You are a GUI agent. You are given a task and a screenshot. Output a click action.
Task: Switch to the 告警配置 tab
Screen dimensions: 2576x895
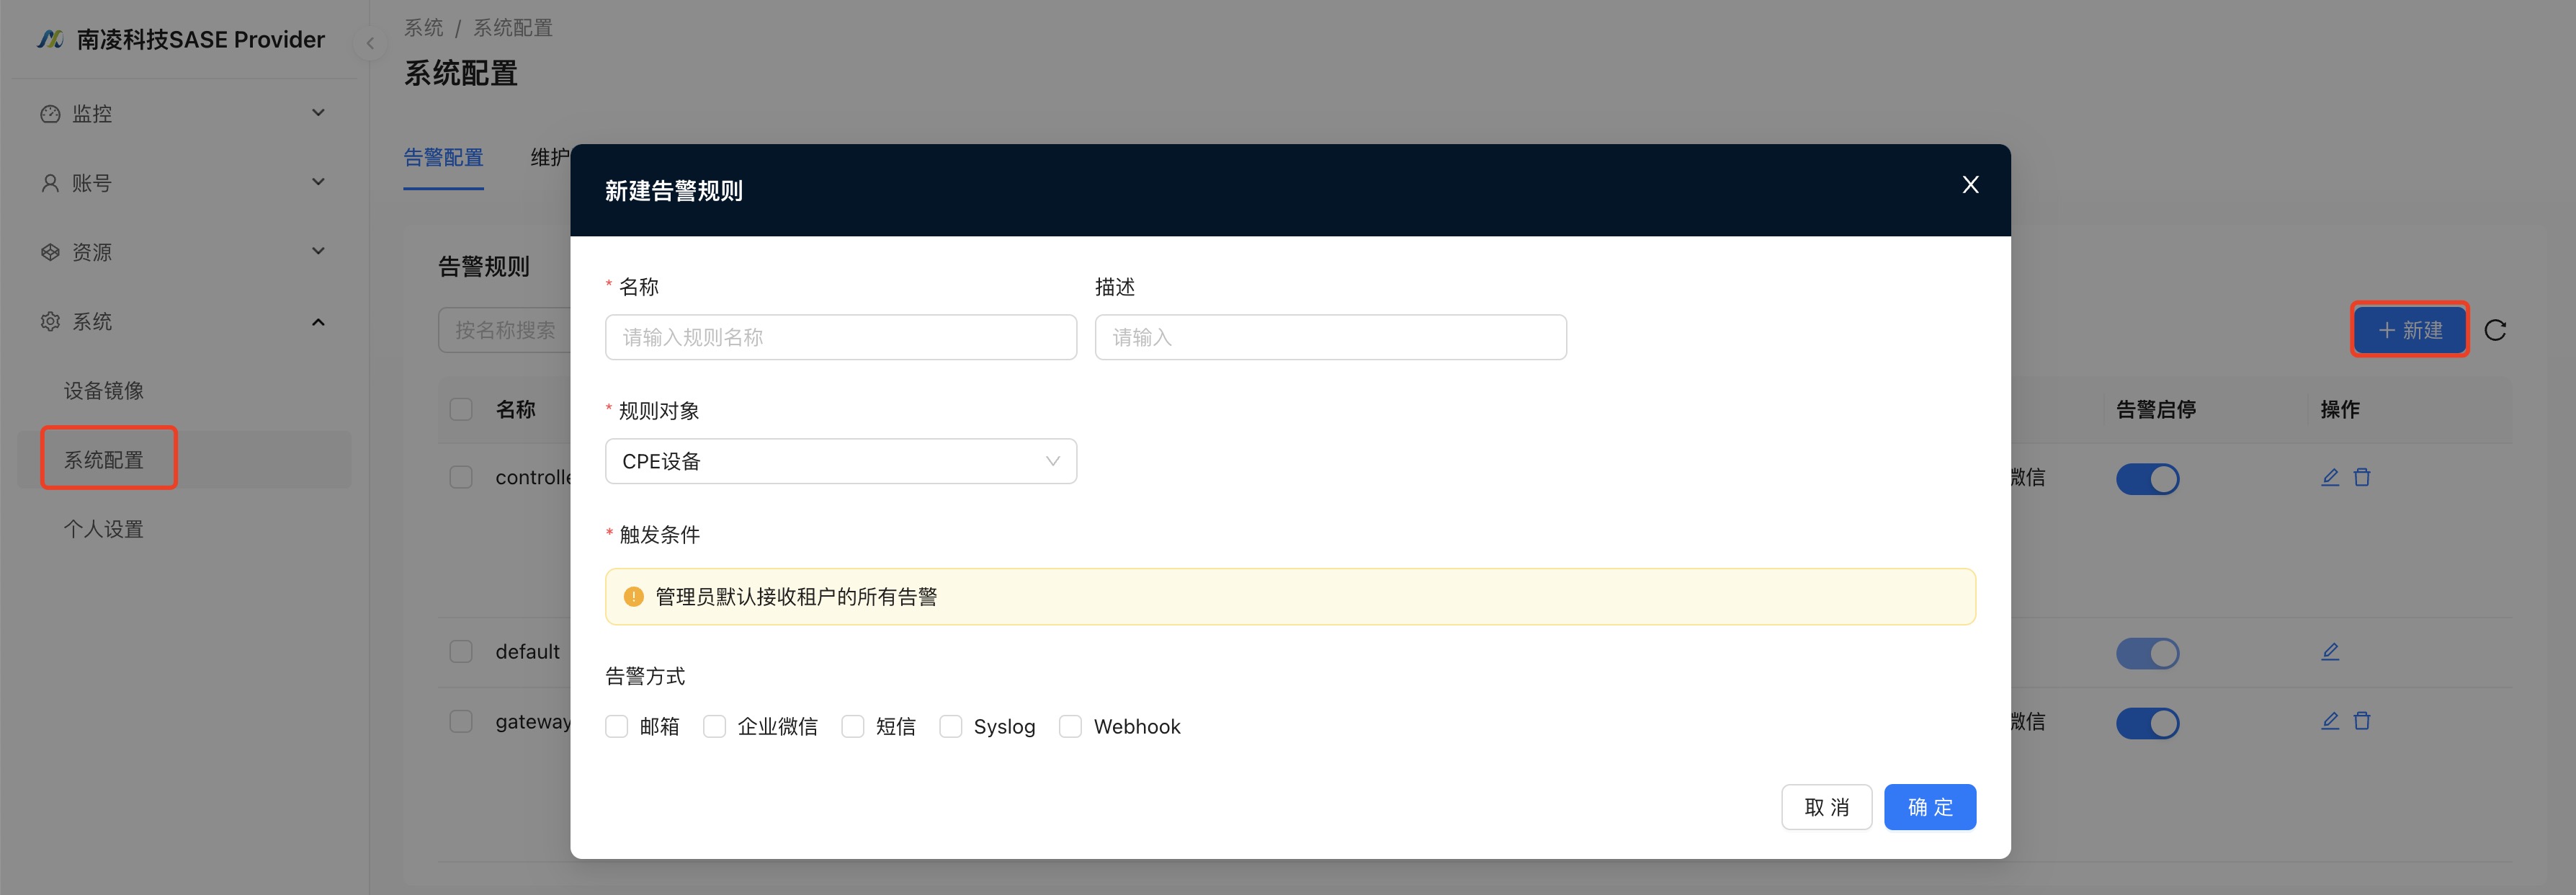point(443,157)
